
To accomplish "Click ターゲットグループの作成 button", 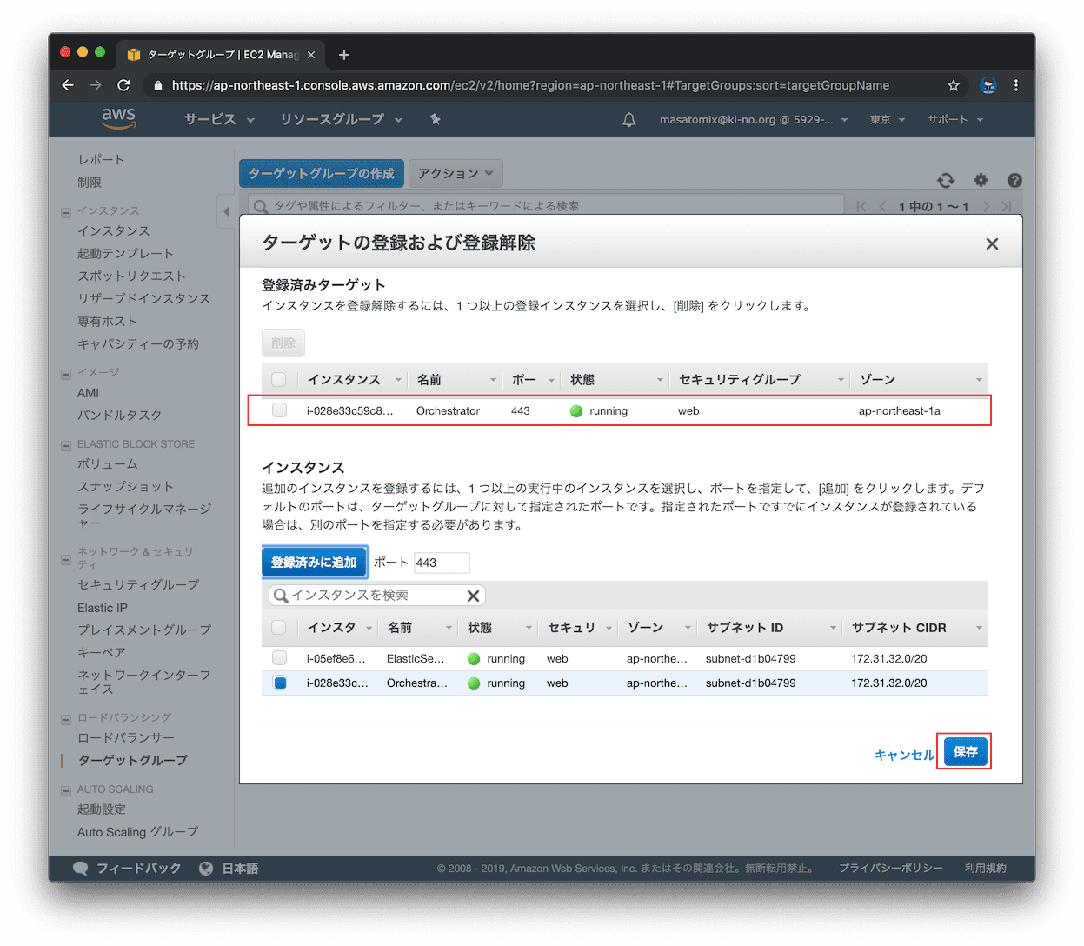I will click(x=322, y=174).
